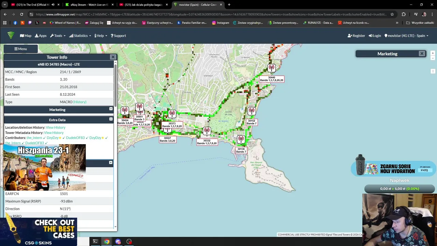Go back using the browser back arrow

pos(5,14)
